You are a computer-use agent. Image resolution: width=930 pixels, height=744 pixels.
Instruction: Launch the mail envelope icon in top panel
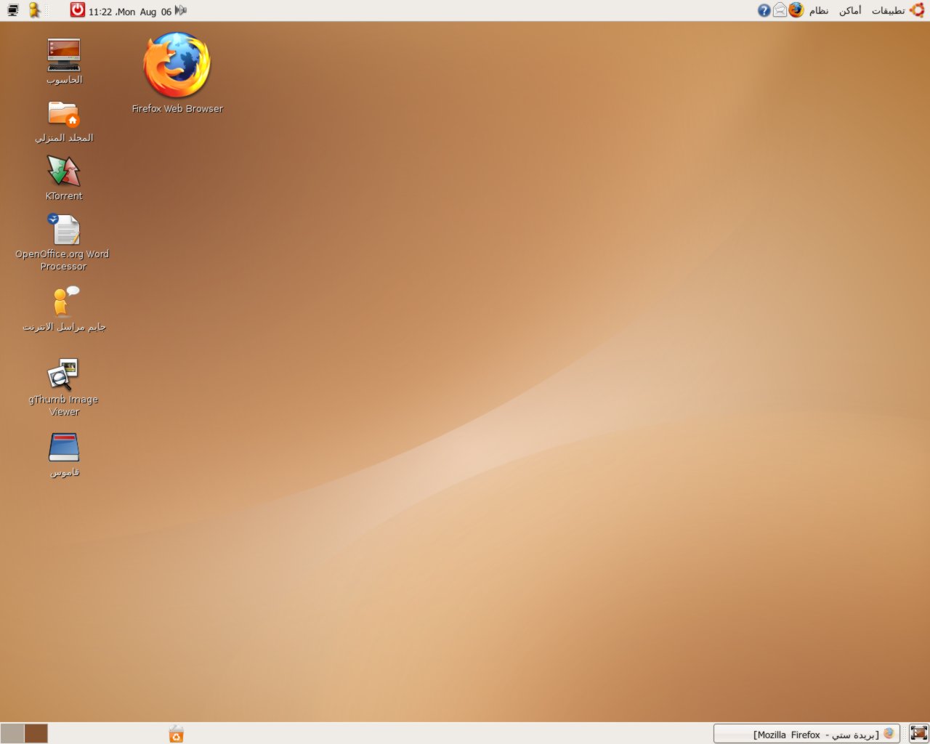(x=780, y=10)
